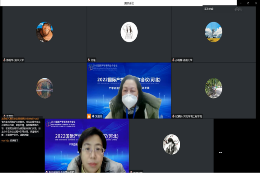Click the double-headed arrow icon on the right
The width and height of the screenshot is (260, 173).
coord(221,152)
